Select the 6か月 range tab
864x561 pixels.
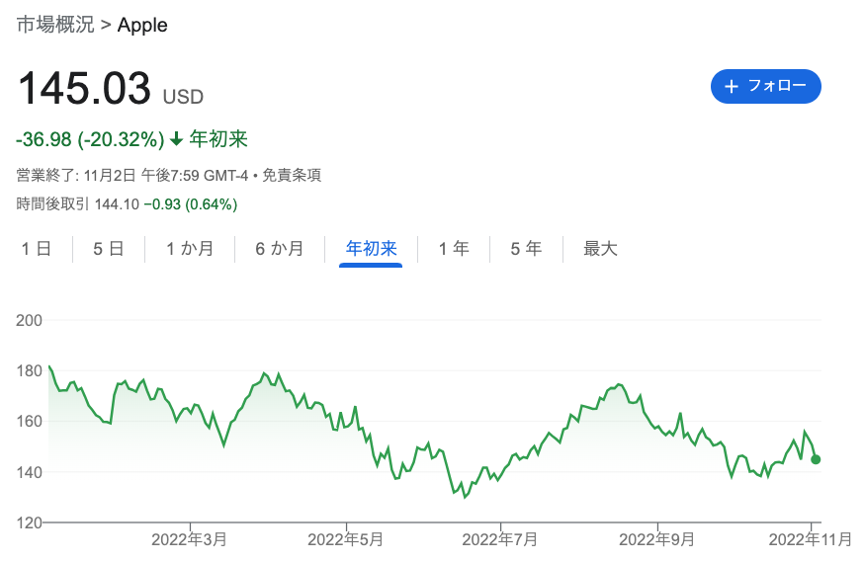coord(280,249)
